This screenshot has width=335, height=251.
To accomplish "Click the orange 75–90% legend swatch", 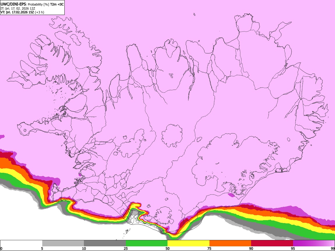I will pyautogui.click(x=230, y=243).
